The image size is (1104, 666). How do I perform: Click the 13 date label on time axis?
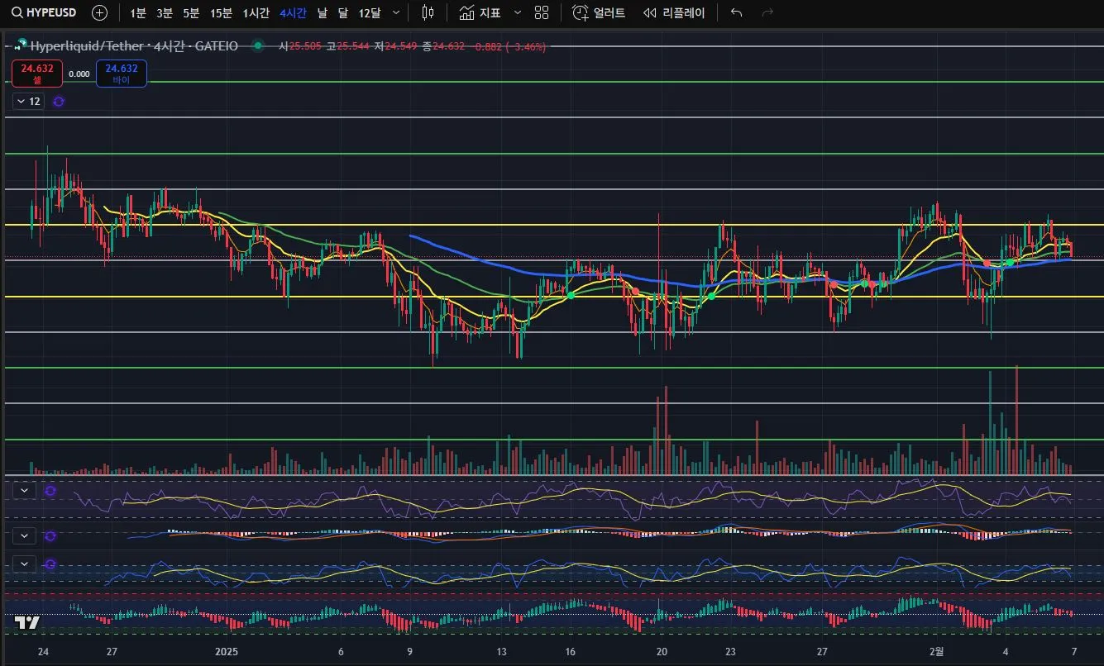point(501,651)
